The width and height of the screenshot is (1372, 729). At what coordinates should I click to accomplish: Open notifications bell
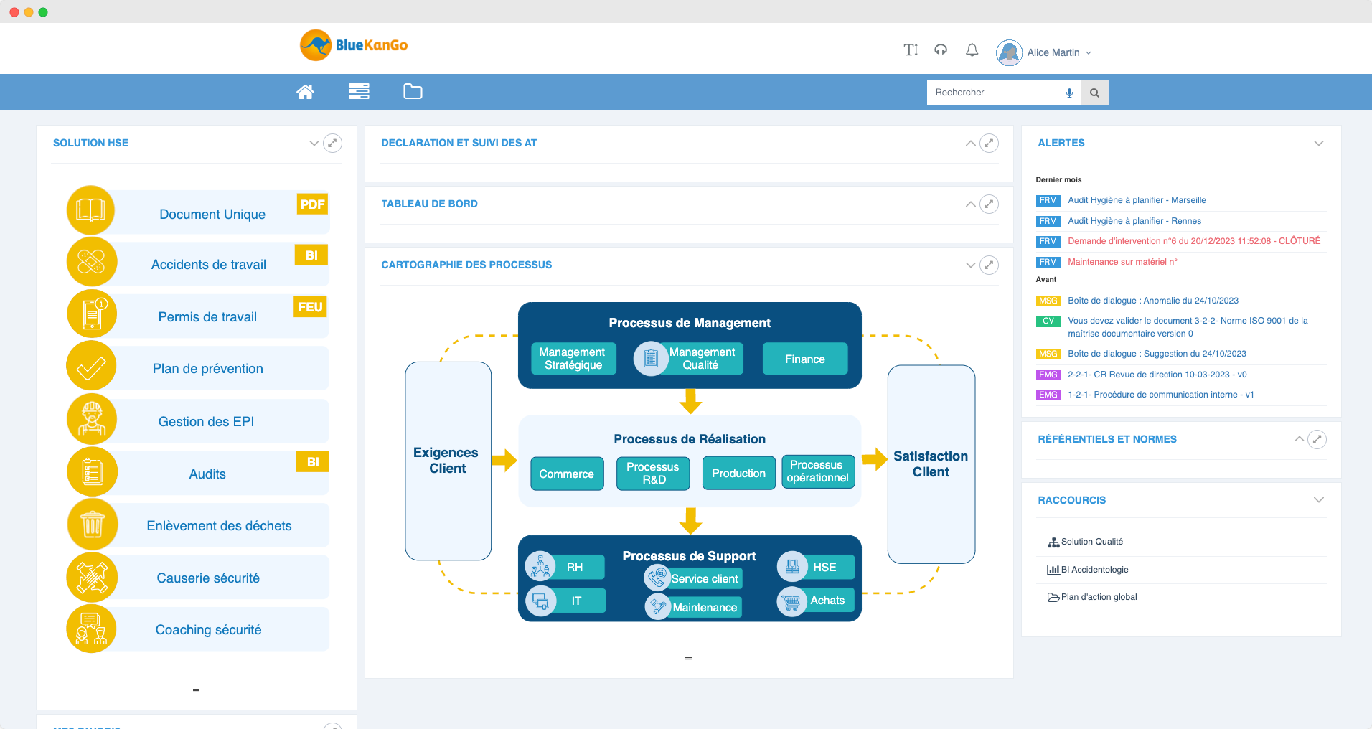[972, 50]
